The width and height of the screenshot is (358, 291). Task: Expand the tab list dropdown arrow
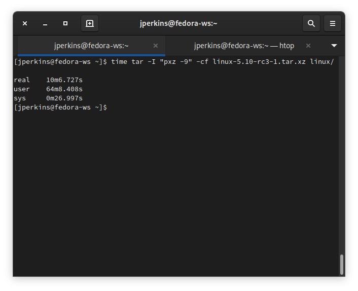tap(334, 46)
